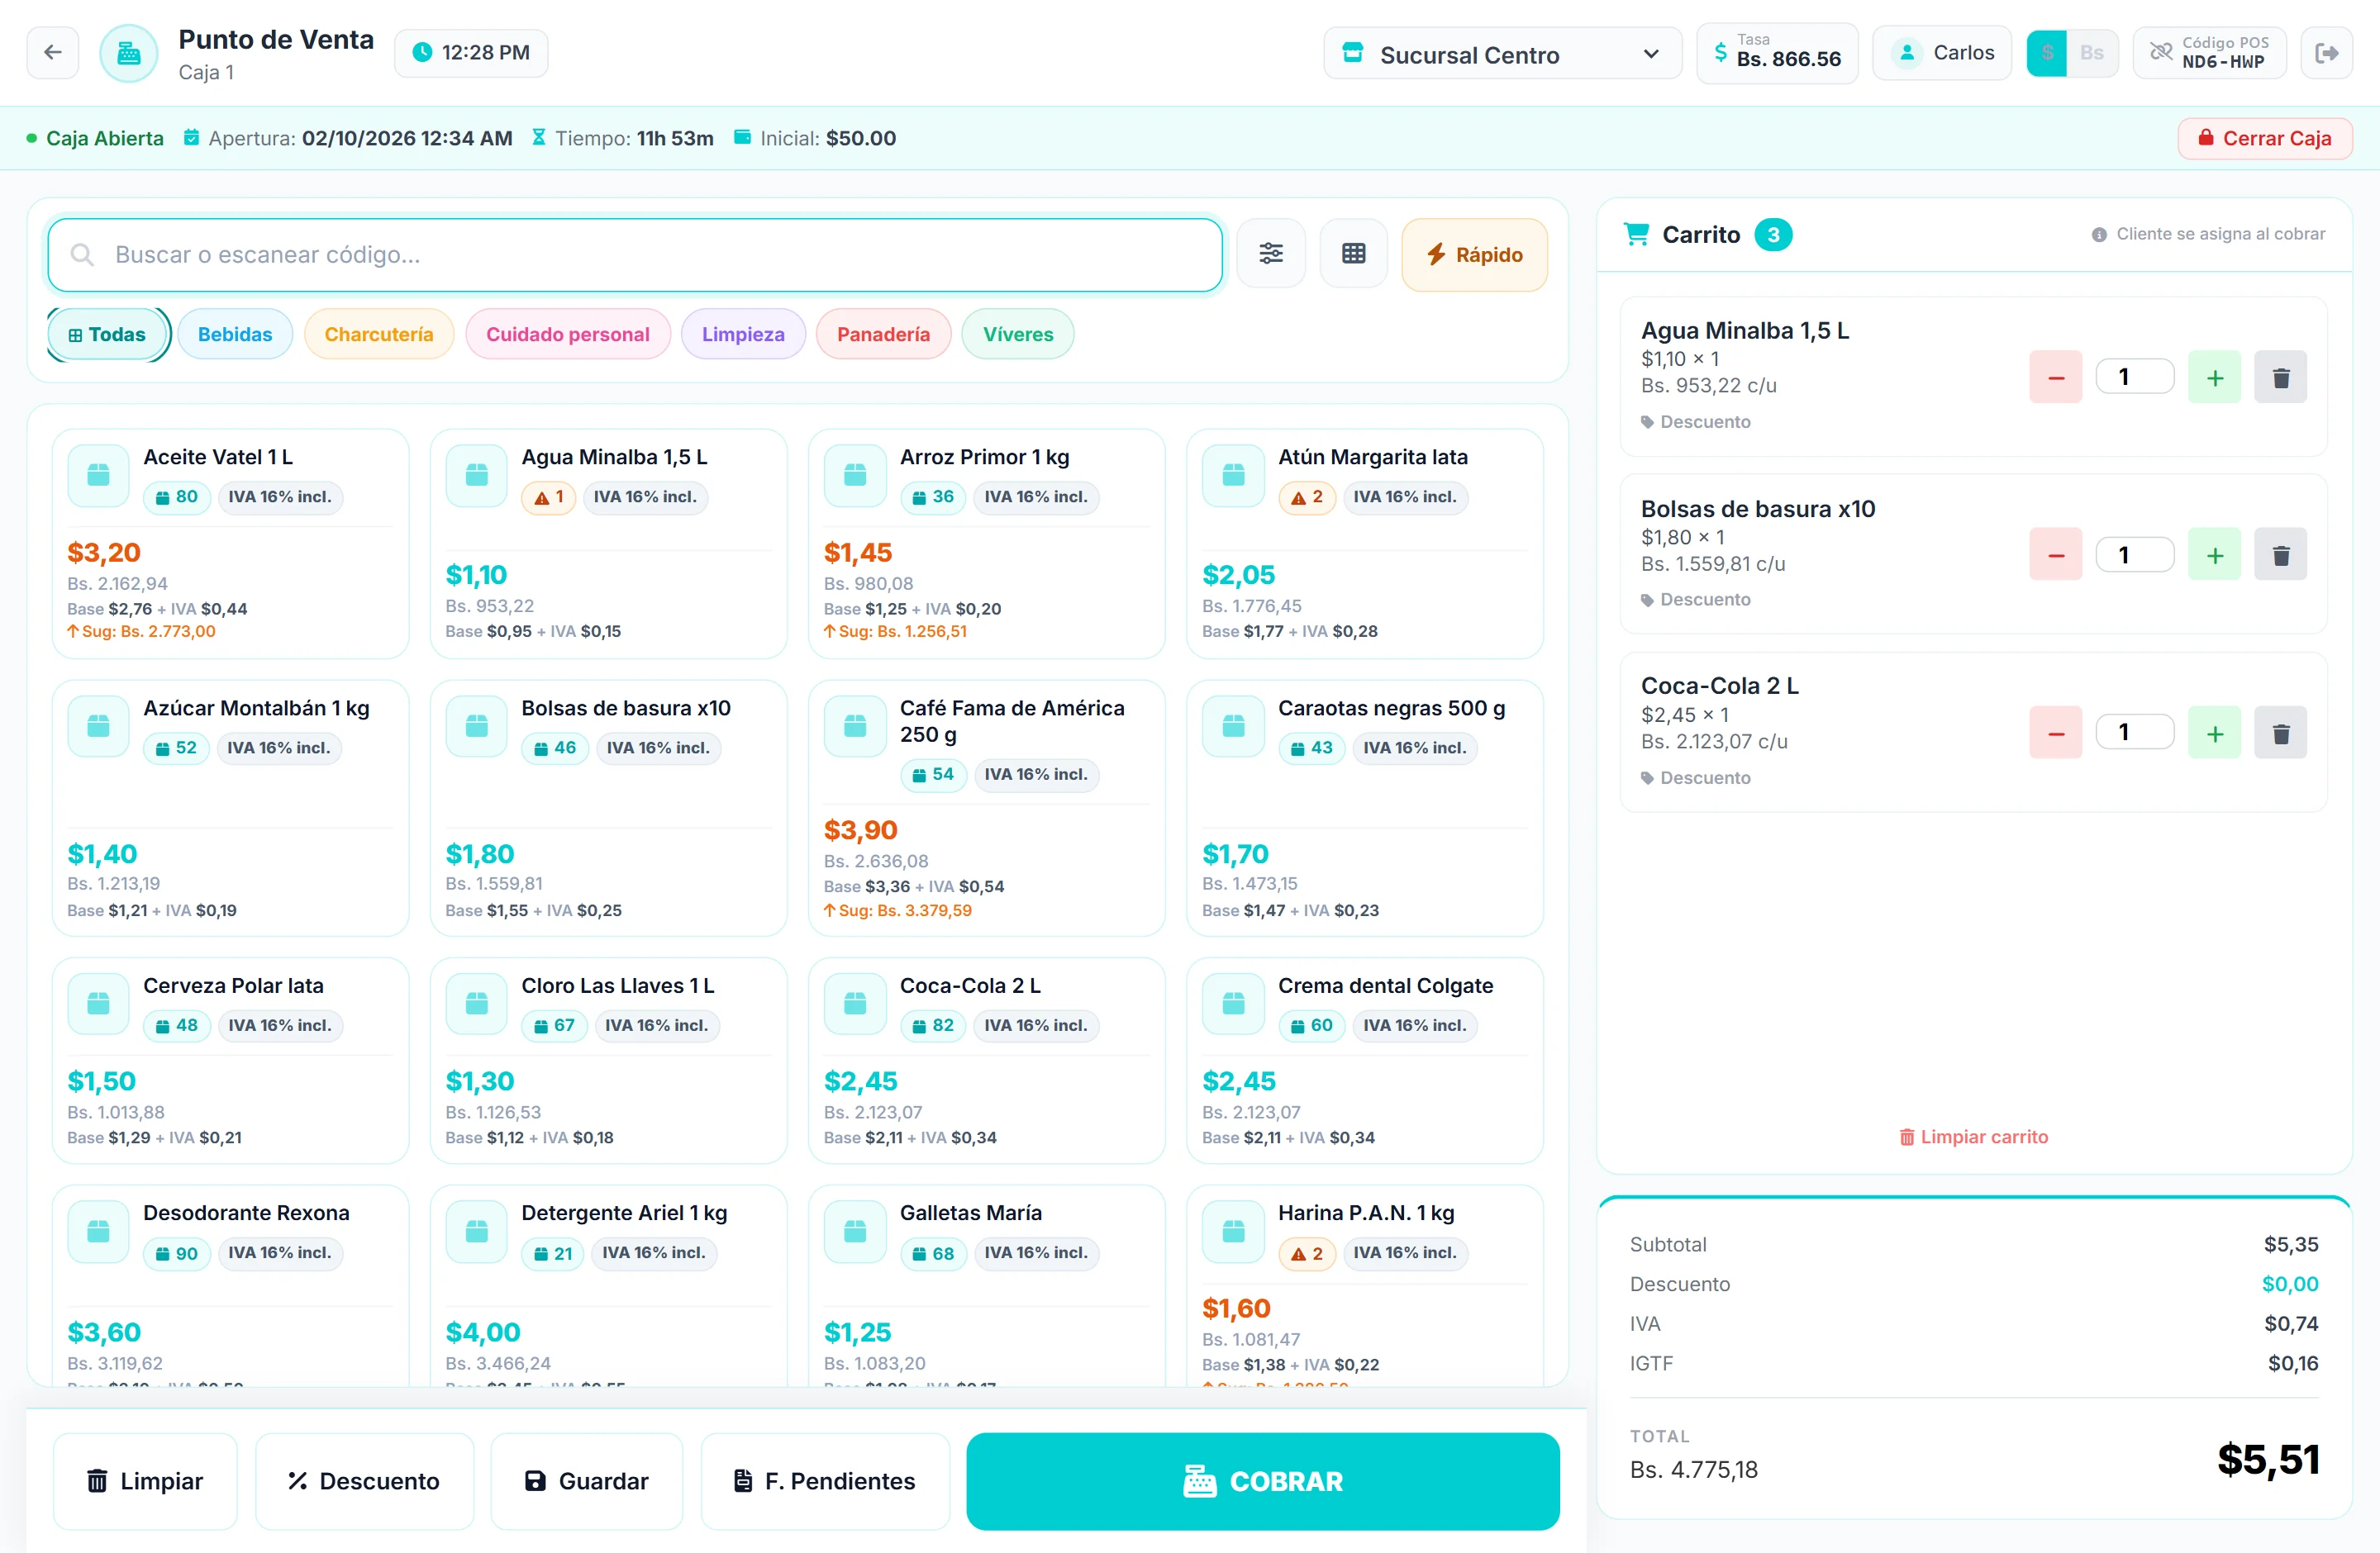The height and width of the screenshot is (1553, 2380).
Task: Delete Bolsas de basura from cart
Action: tap(2281, 554)
